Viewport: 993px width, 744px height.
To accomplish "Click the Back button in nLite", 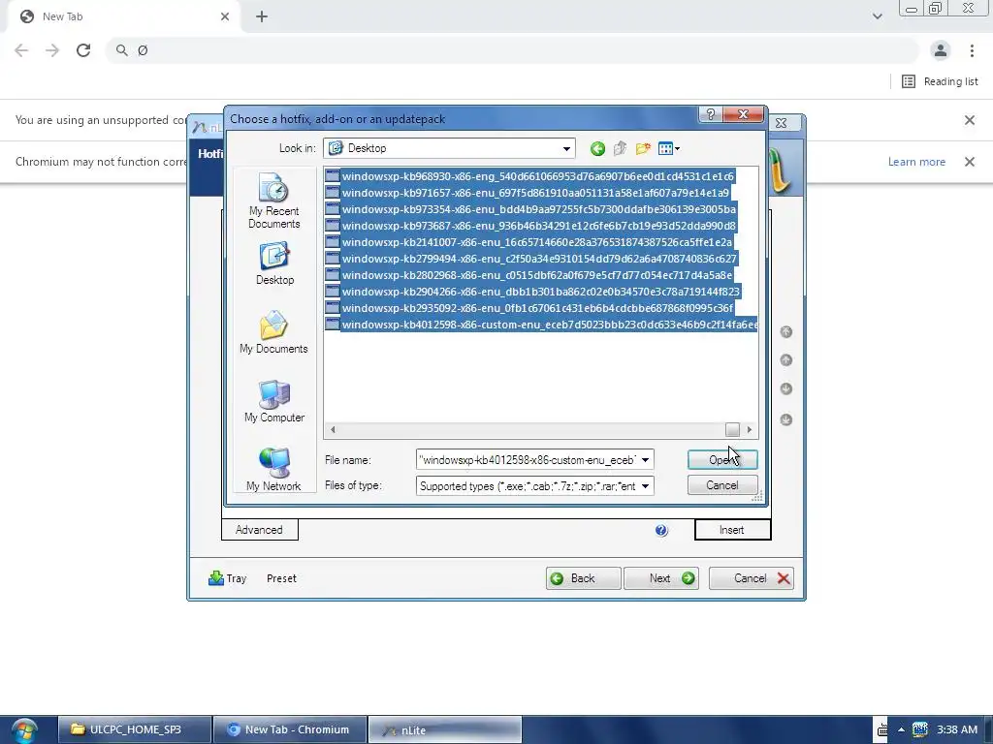I will point(583,578).
